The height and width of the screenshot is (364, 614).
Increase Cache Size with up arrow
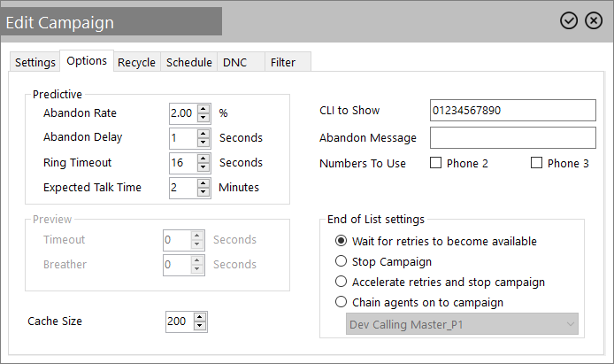click(200, 317)
